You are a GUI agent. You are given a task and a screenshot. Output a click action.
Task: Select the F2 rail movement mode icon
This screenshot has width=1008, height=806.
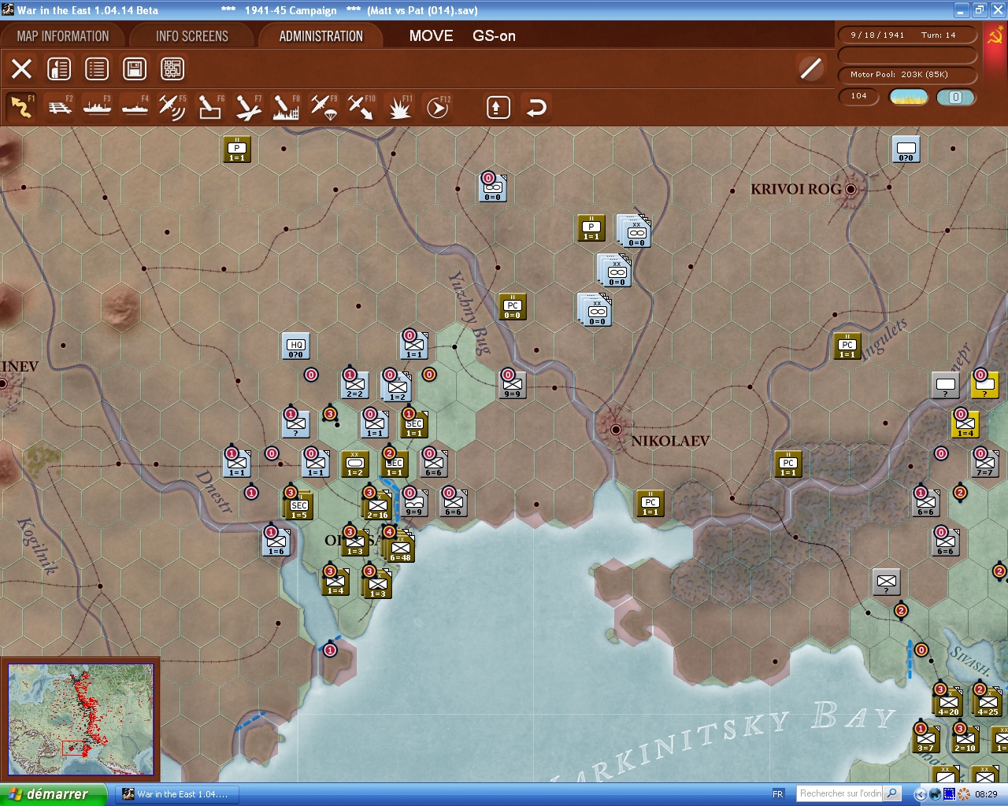pyautogui.click(x=60, y=107)
